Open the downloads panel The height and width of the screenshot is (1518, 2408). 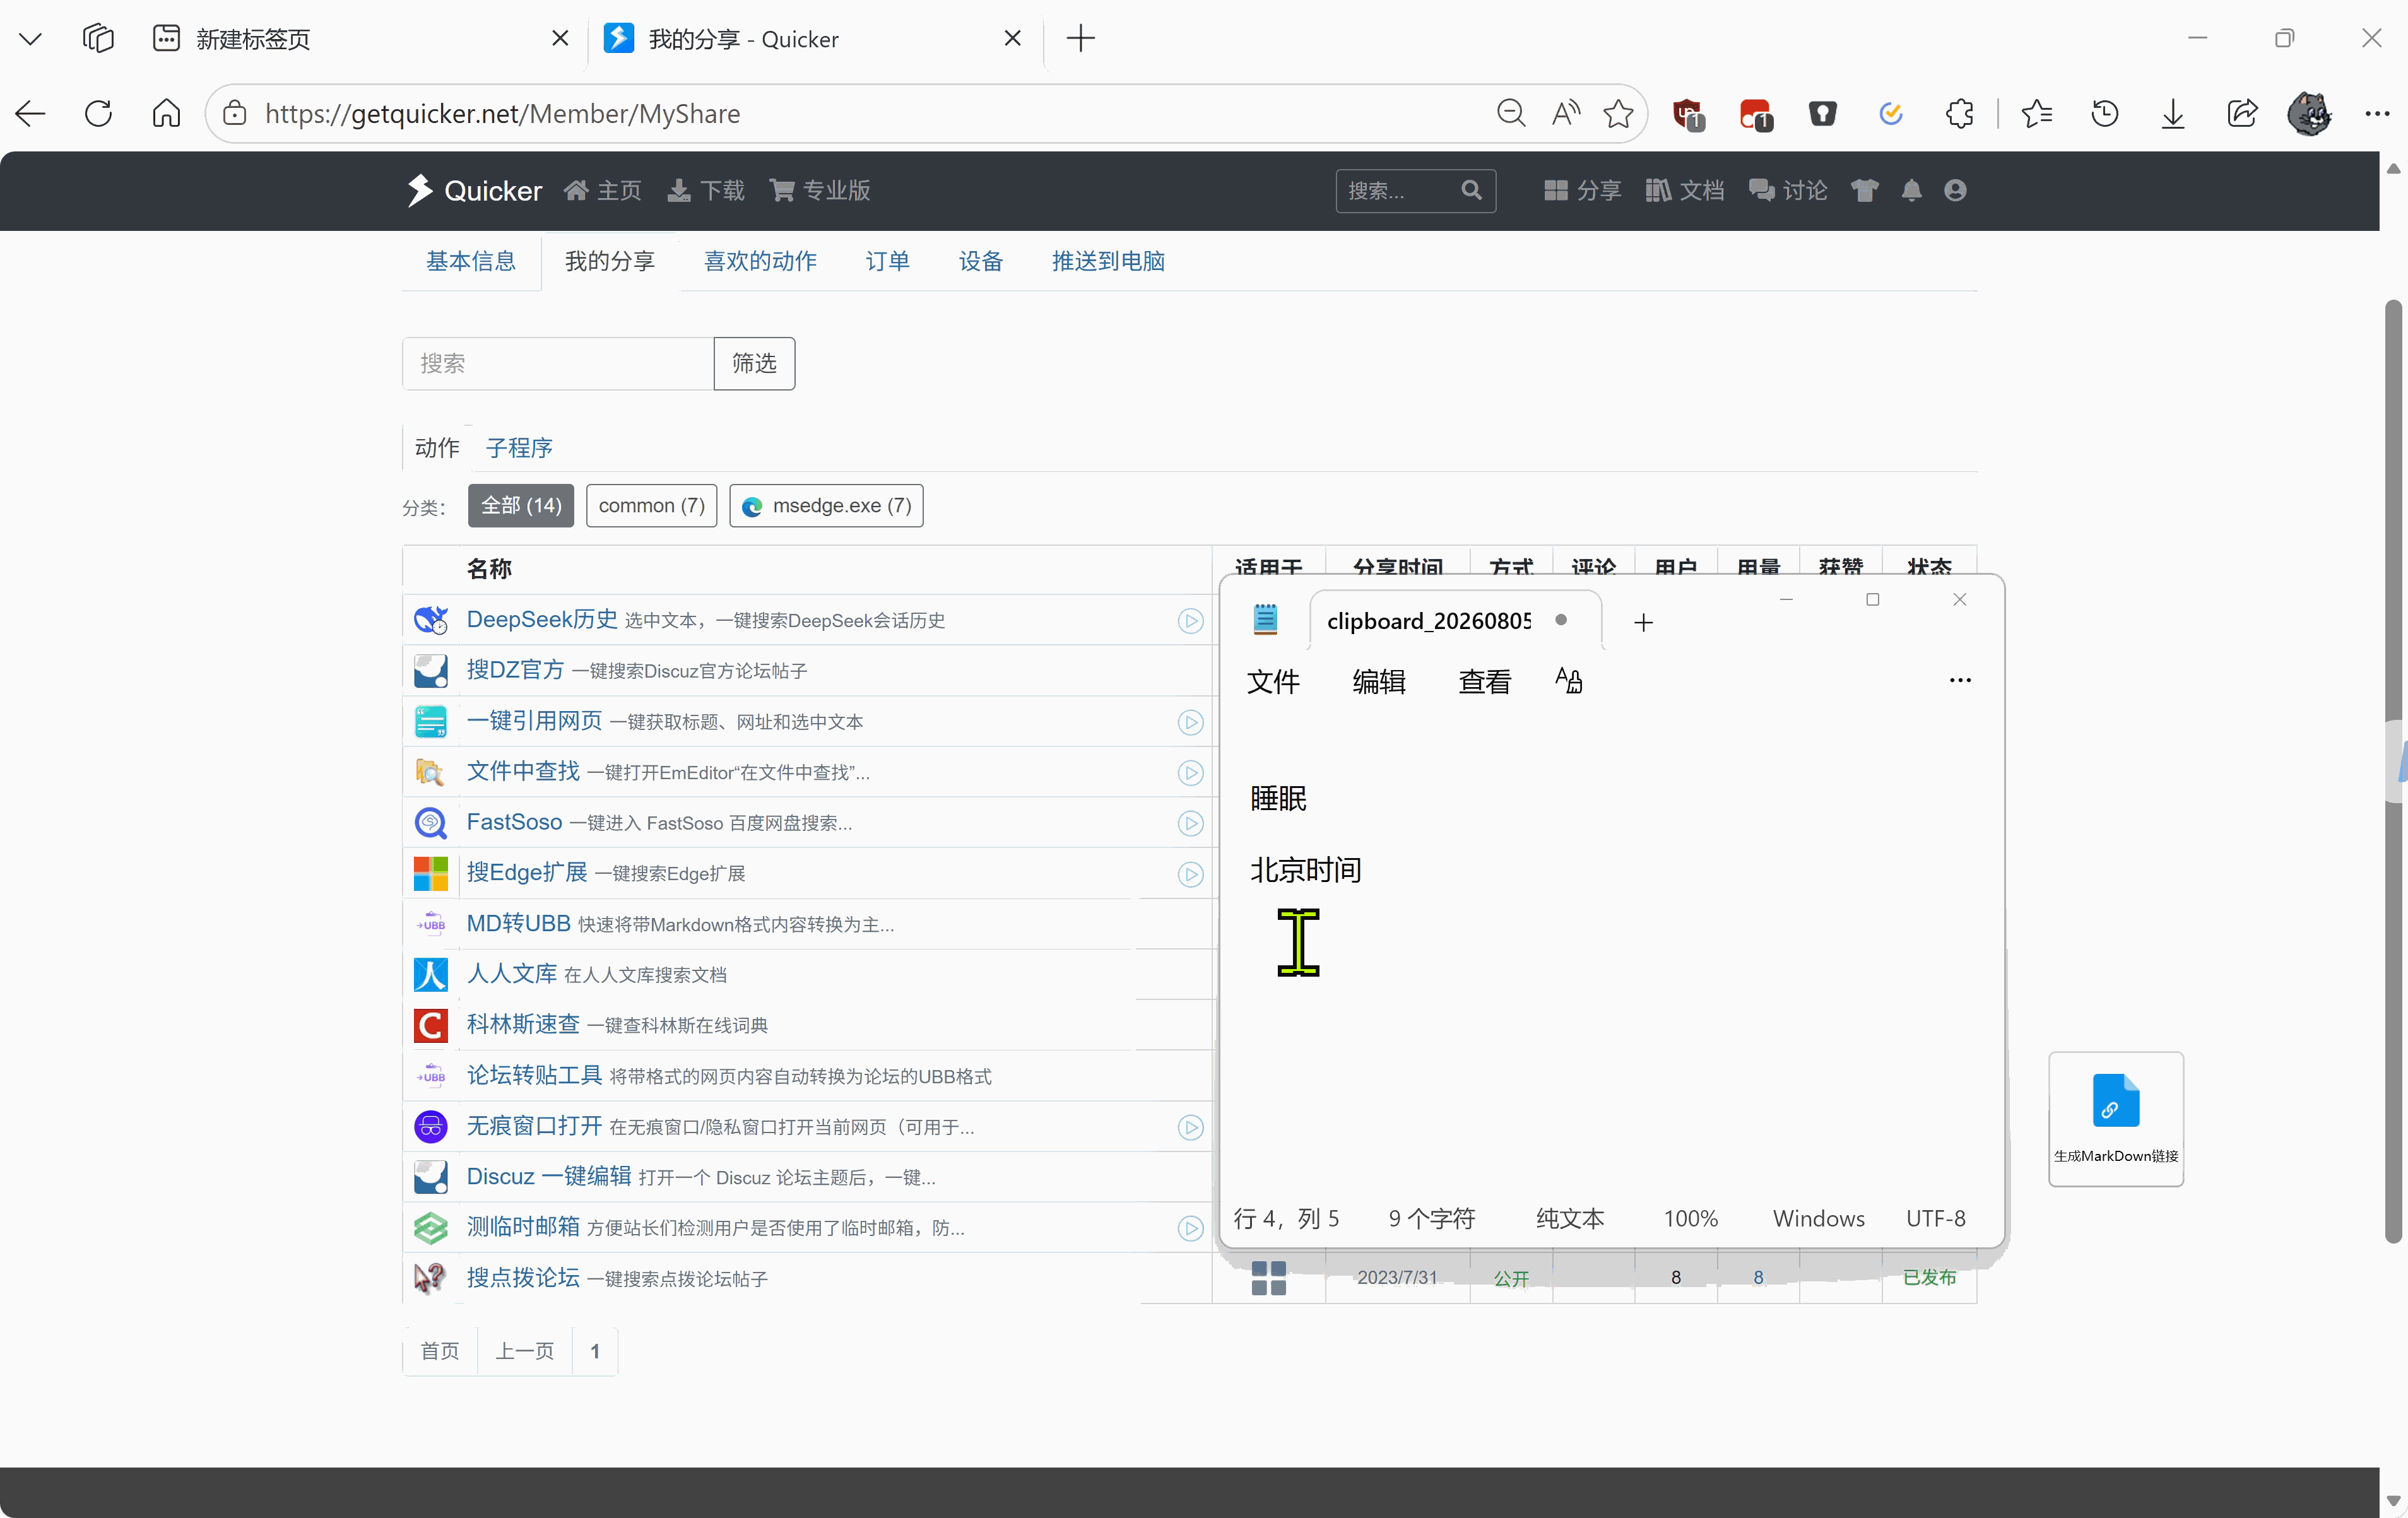[2173, 114]
